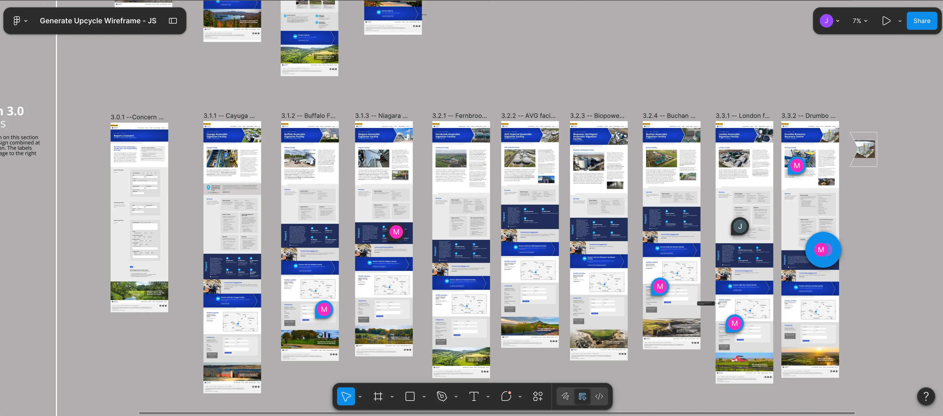Select the Pen tool
Viewport: 943px width, 416px height.
pos(442,396)
